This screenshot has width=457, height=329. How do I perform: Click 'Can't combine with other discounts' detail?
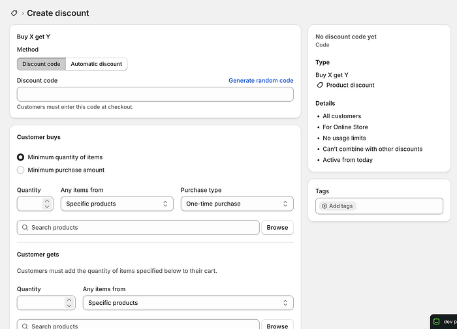pyautogui.click(x=373, y=149)
